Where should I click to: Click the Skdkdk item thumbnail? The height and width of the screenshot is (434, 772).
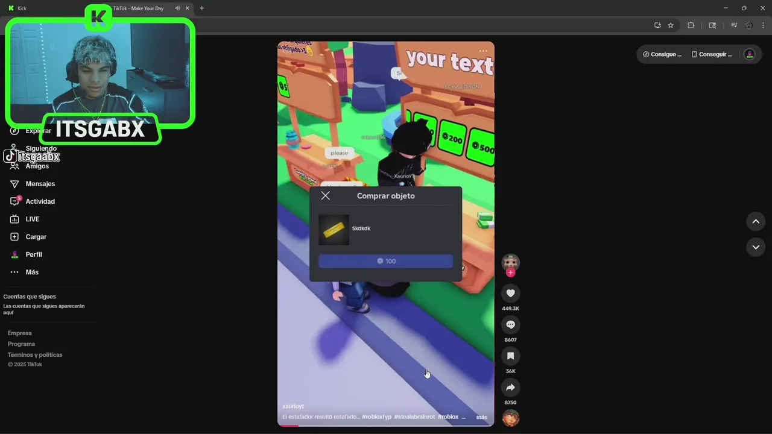pos(334,230)
